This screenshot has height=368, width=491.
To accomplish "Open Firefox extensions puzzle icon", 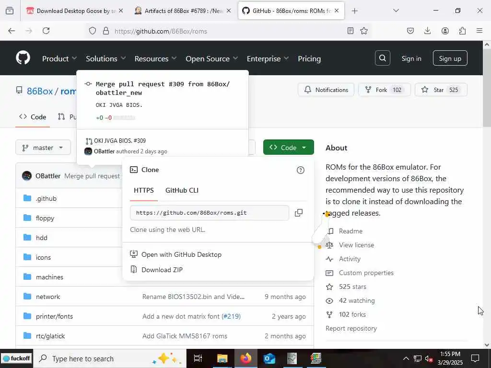I will click(x=462, y=31).
